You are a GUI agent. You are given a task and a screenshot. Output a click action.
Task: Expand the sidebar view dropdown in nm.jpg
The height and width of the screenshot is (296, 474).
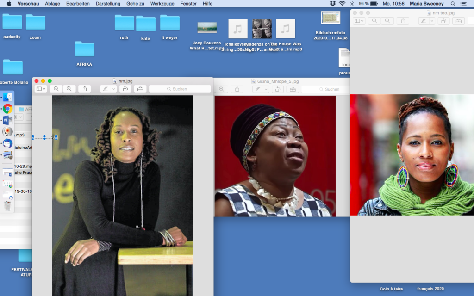click(x=41, y=89)
